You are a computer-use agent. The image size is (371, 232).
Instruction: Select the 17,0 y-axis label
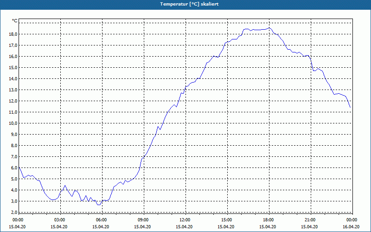tap(13, 45)
